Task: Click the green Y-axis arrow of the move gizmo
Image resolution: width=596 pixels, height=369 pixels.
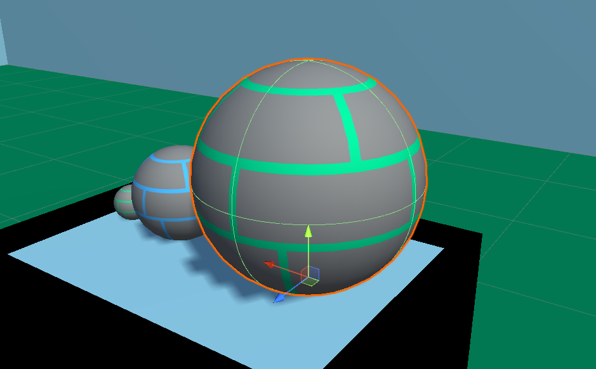Action: 308,231
